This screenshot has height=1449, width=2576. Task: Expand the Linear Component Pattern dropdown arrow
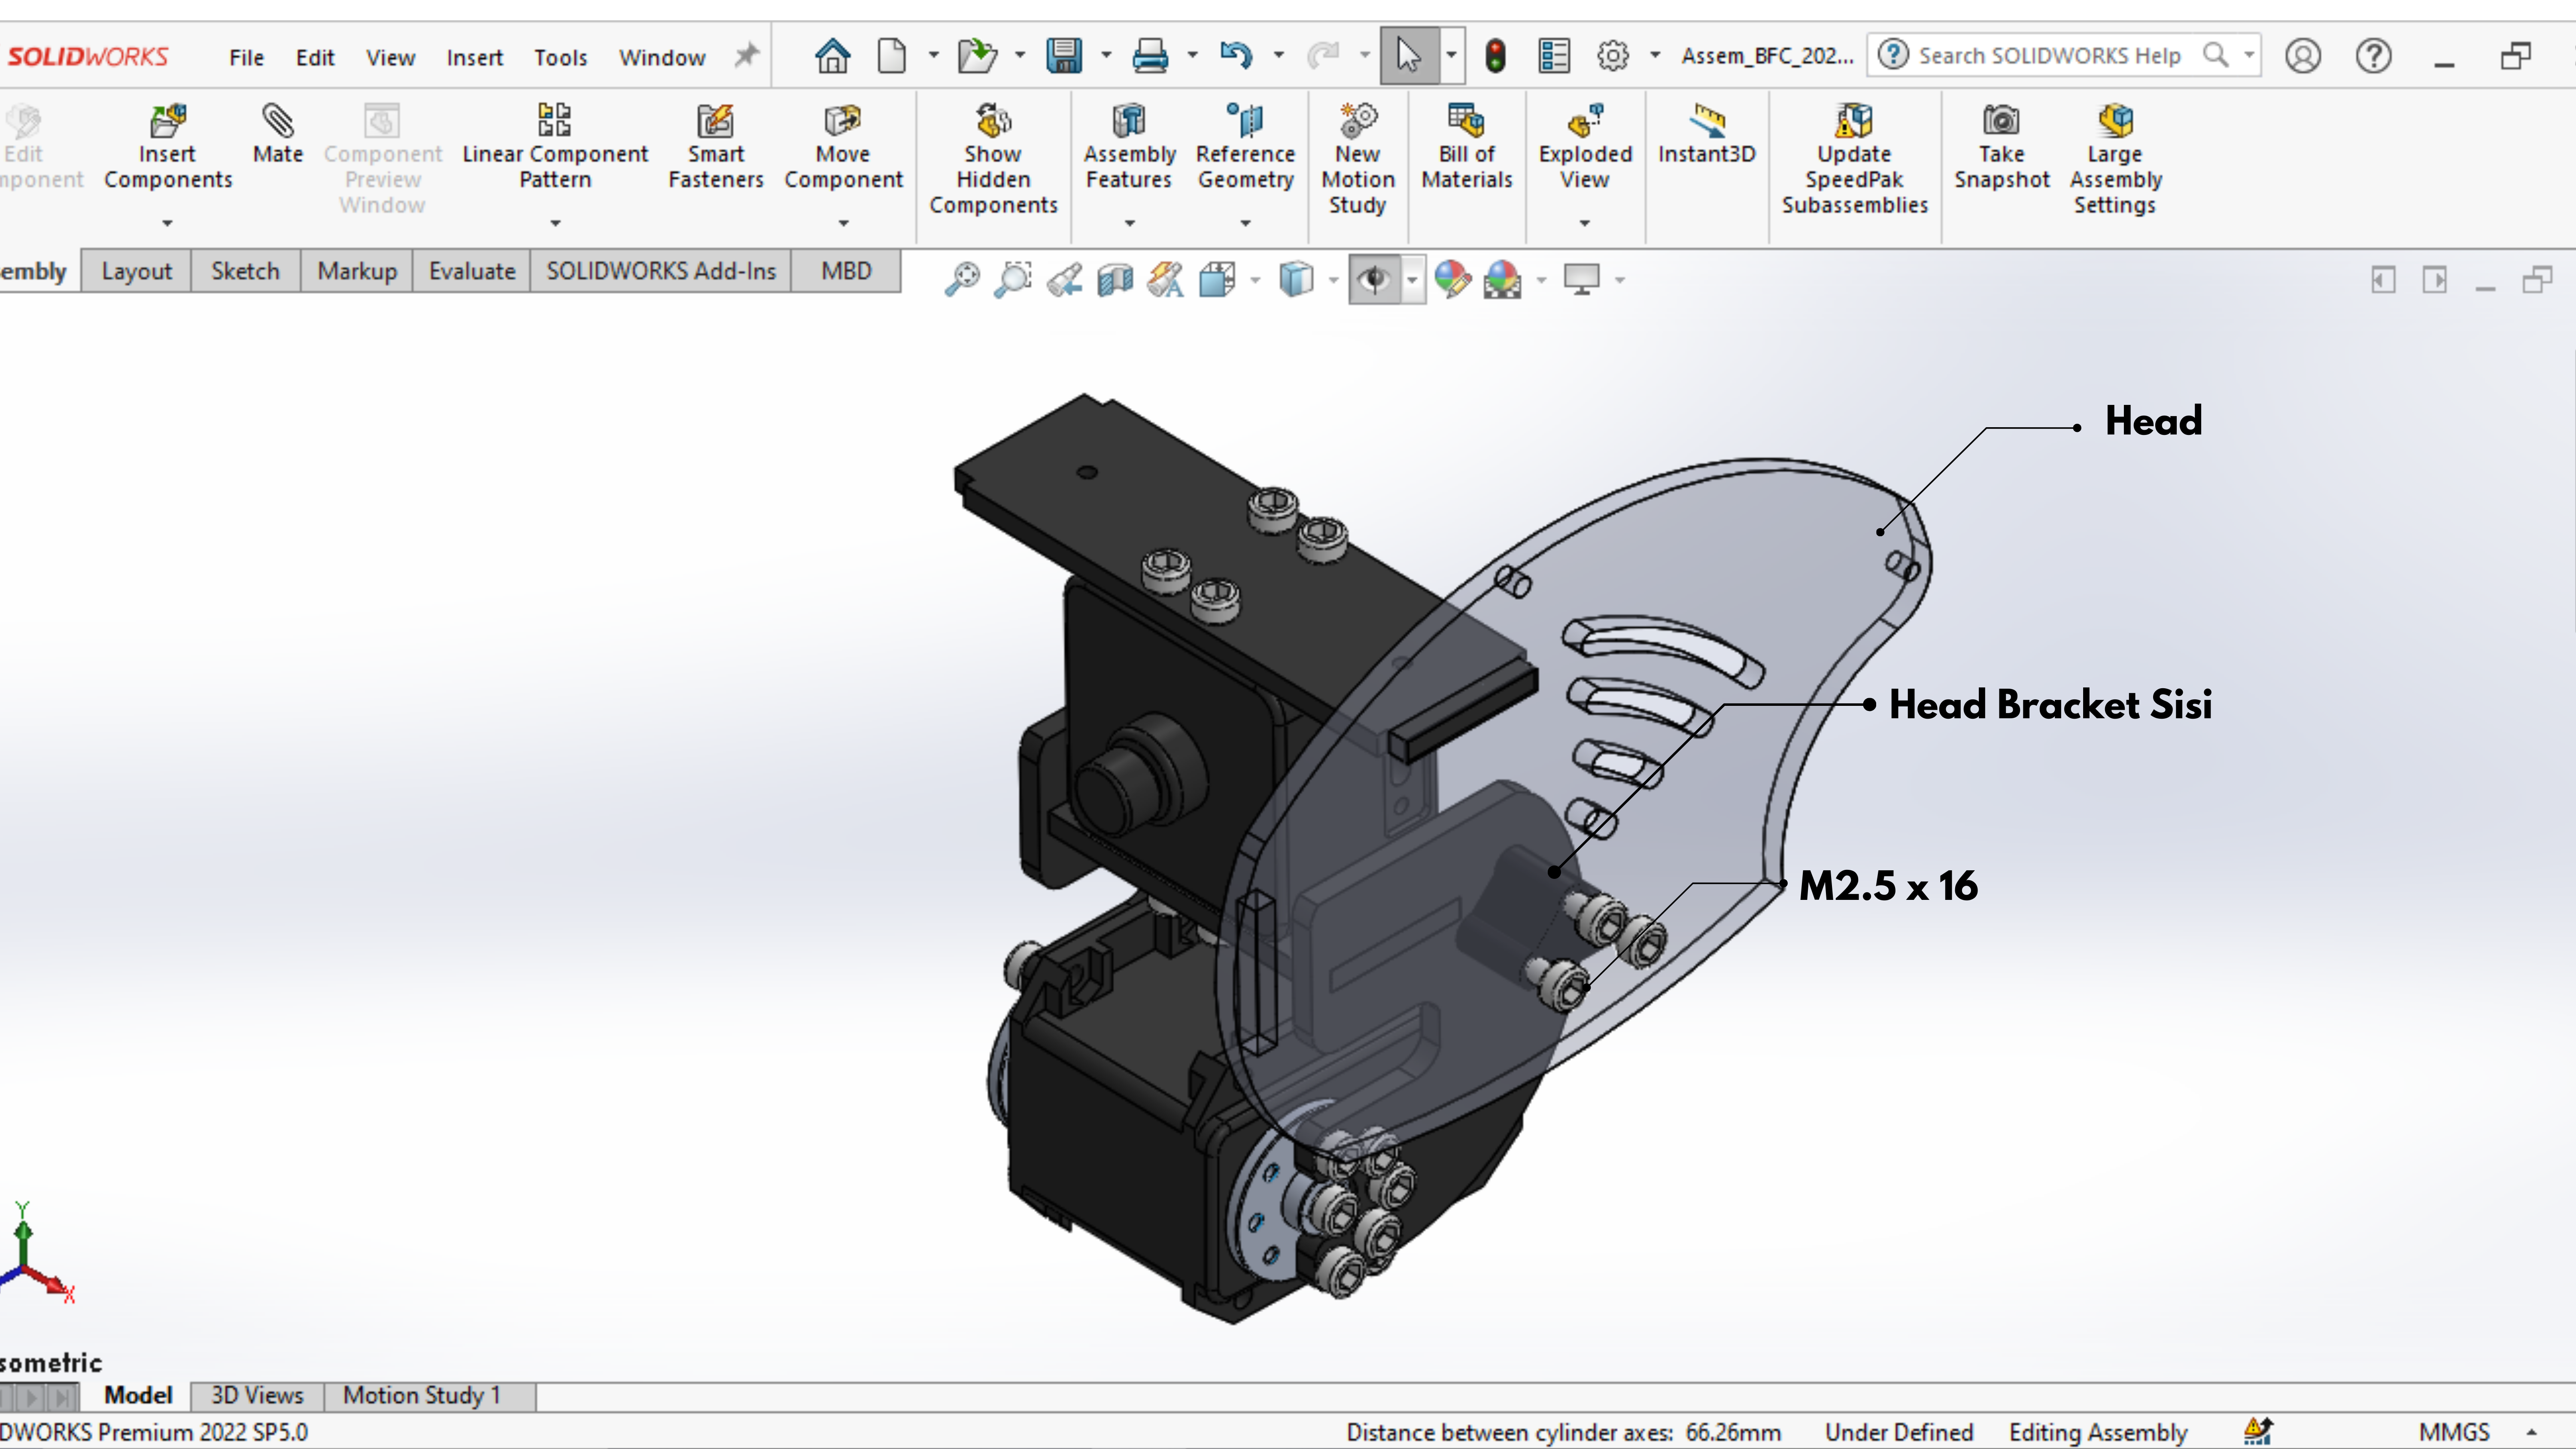(555, 223)
